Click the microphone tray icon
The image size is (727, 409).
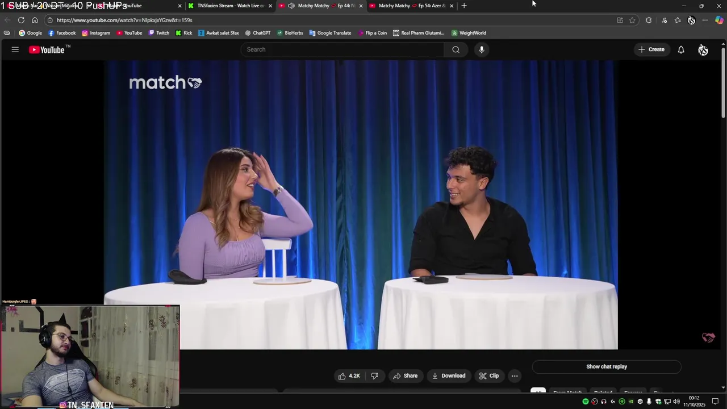click(649, 402)
